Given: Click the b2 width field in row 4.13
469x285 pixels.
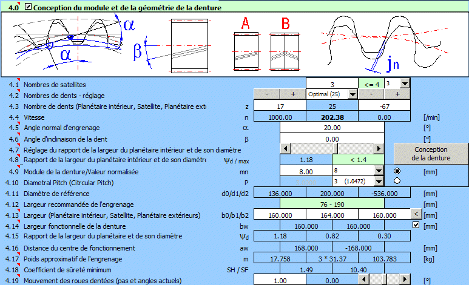Looking at the screenshot, I should point(384,215).
